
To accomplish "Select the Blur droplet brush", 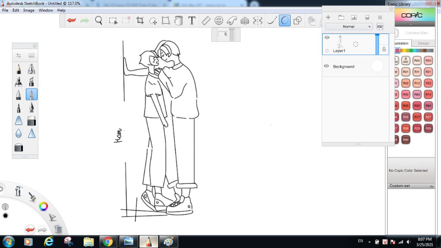I will pyautogui.click(x=19, y=133).
